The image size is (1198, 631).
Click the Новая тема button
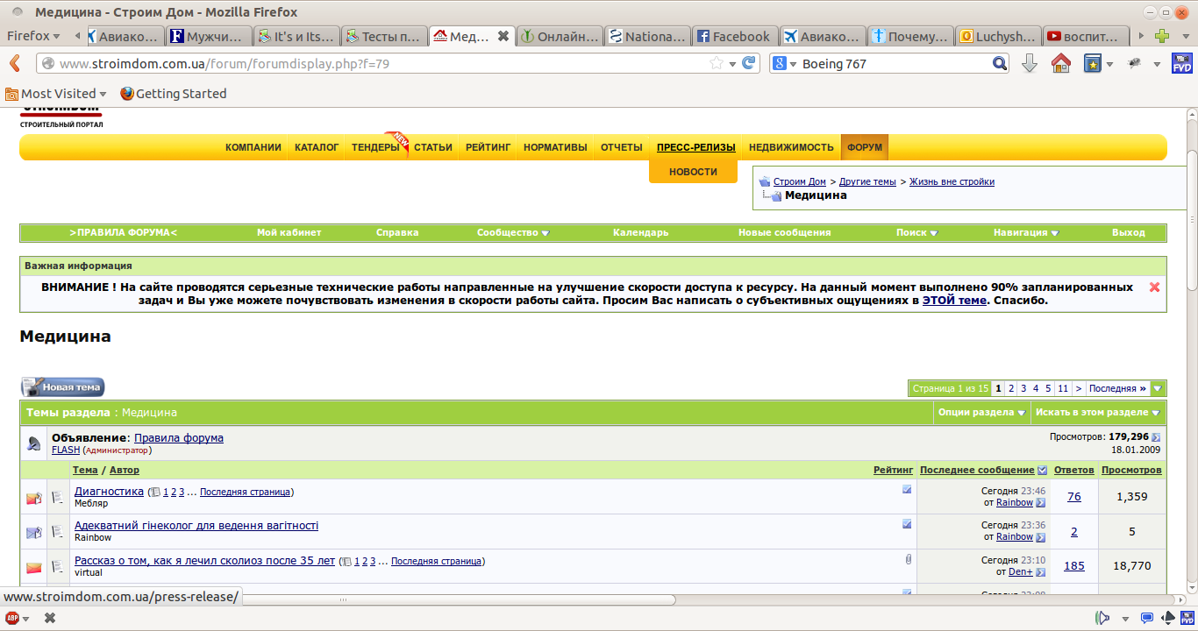coord(63,386)
